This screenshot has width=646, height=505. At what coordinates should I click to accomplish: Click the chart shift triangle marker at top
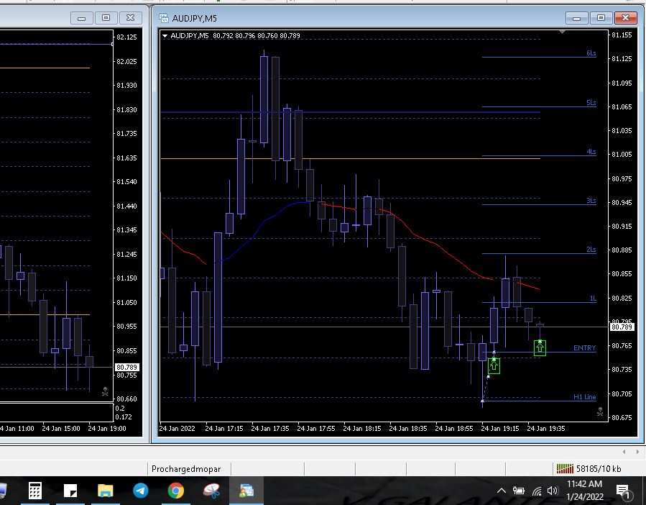coord(566,32)
